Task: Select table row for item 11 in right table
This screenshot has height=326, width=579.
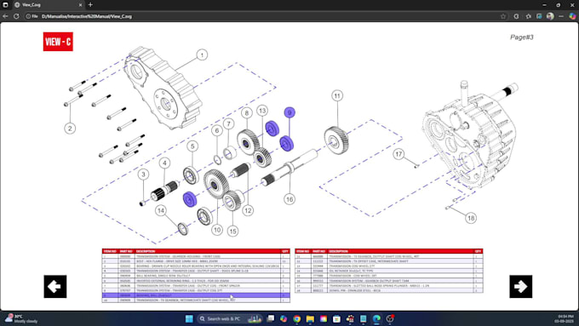Action: [389, 256]
